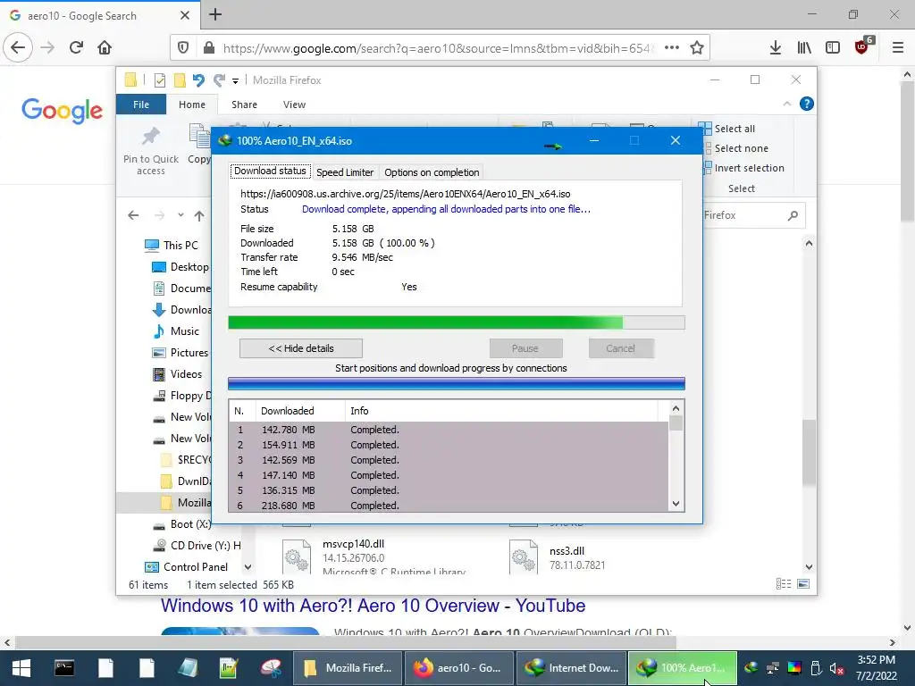Open the Explorer File menu
The image size is (915, 686).
coord(141,105)
